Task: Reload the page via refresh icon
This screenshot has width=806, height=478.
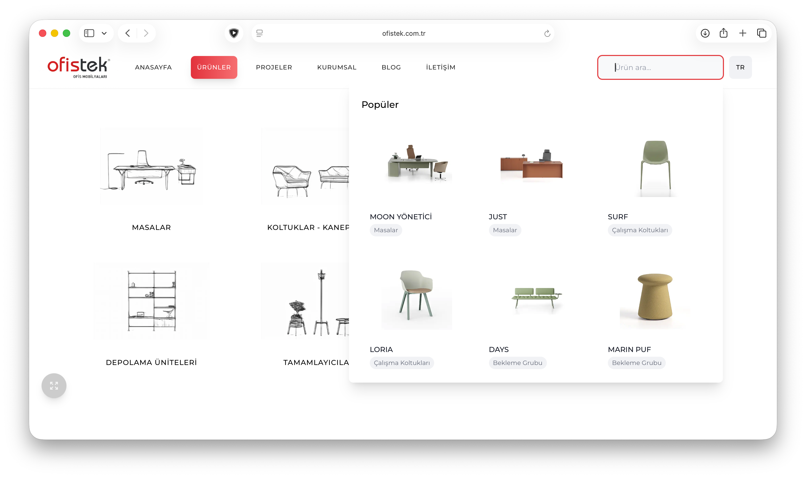Action: (x=547, y=33)
